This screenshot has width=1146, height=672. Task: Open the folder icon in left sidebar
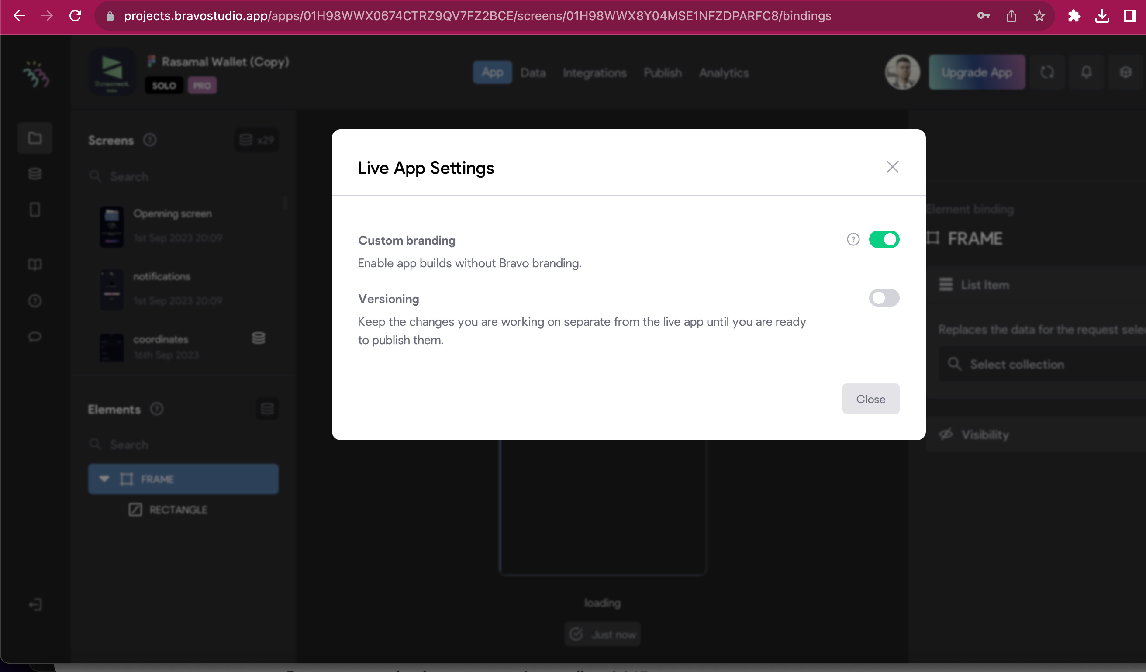click(35, 138)
